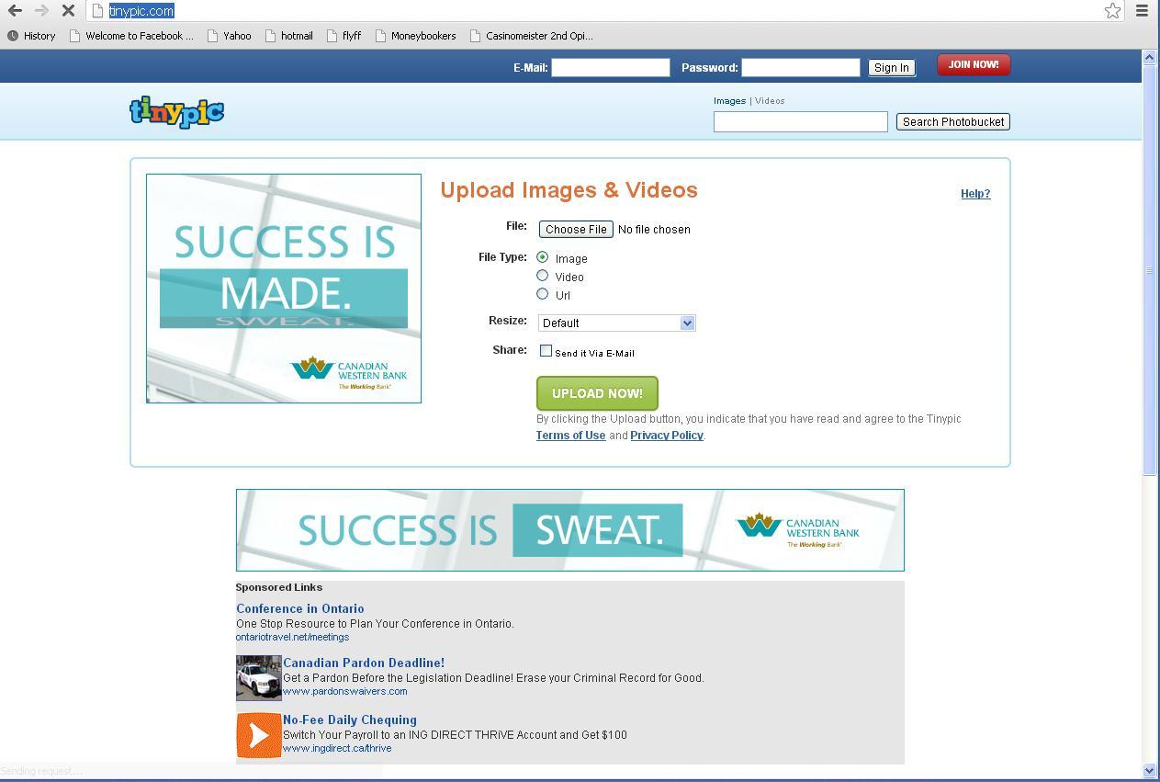The image size is (1160, 782).
Task: Open the History bookmark clock icon
Action: tap(12, 36)
